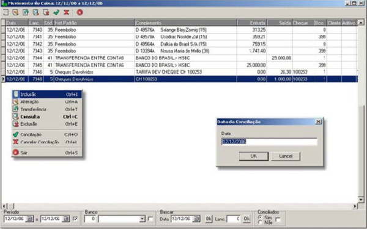Toggle the checkbox next to the Período dates
367x229 pixels.
tap(75, 219)
